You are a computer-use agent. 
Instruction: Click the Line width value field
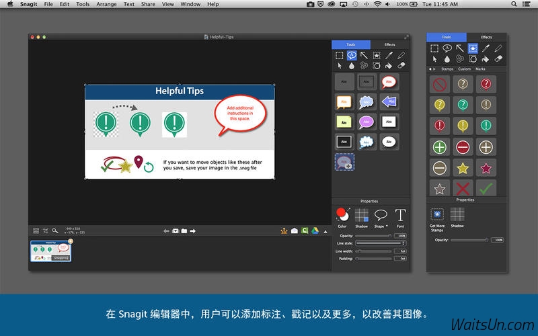tap(400, 251)
